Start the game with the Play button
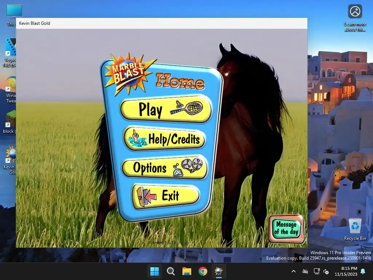Image resolution: width=373 pixels, height=280 pixels. (166, 109)
